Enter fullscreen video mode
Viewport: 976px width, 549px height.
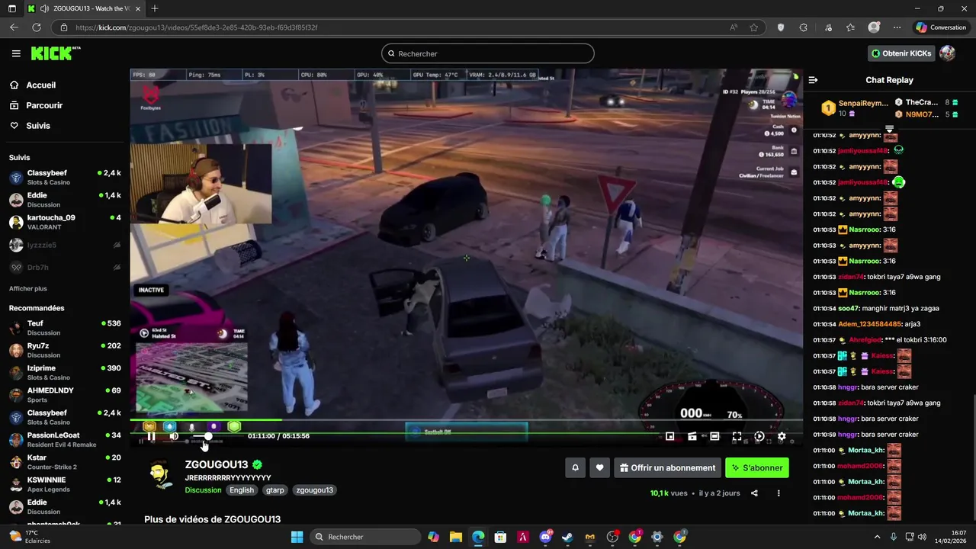pos(737,436)
